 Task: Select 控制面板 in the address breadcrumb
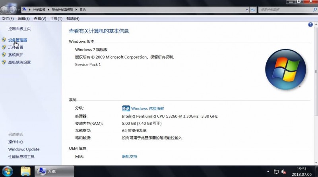click(39, 10)
